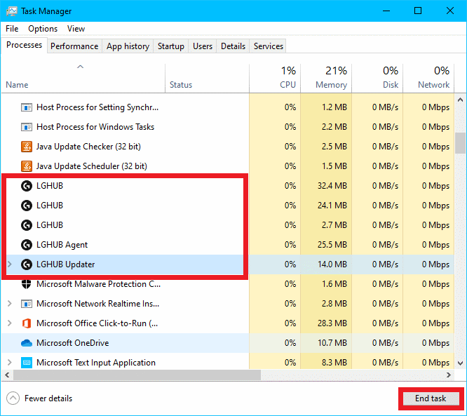Sort by the Memory column header
467x416 pixels.
pyautogui.click(x=326, y=77)
